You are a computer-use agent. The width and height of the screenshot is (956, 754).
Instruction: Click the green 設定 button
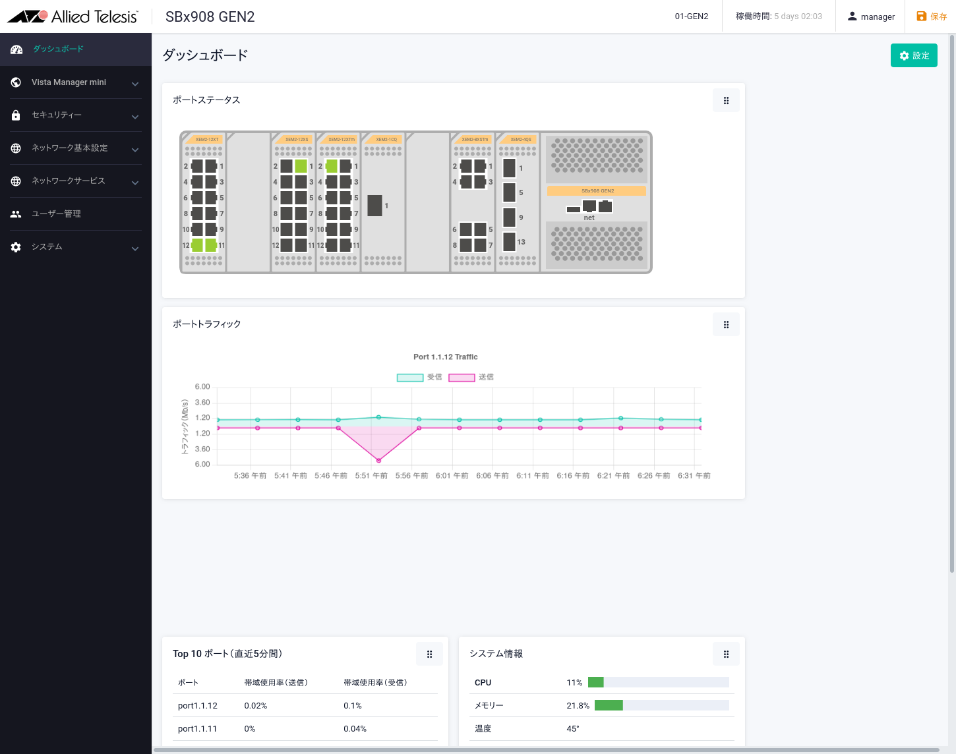[913, 56]
